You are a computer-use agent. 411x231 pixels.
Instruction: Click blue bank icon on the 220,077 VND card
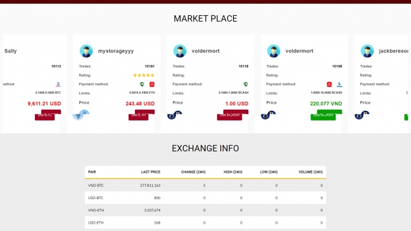[339, 84]
